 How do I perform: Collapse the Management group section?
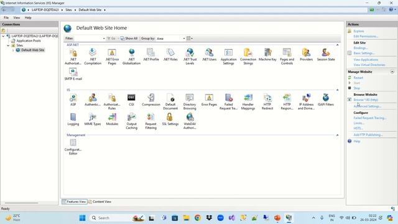tap(337, 135)
